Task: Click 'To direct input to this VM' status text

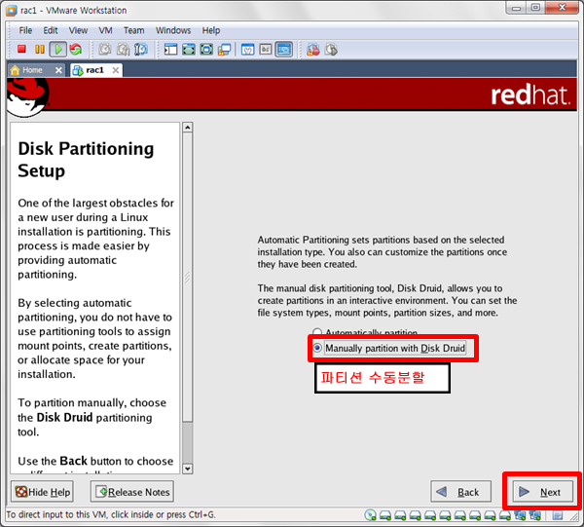Action: 111,514
